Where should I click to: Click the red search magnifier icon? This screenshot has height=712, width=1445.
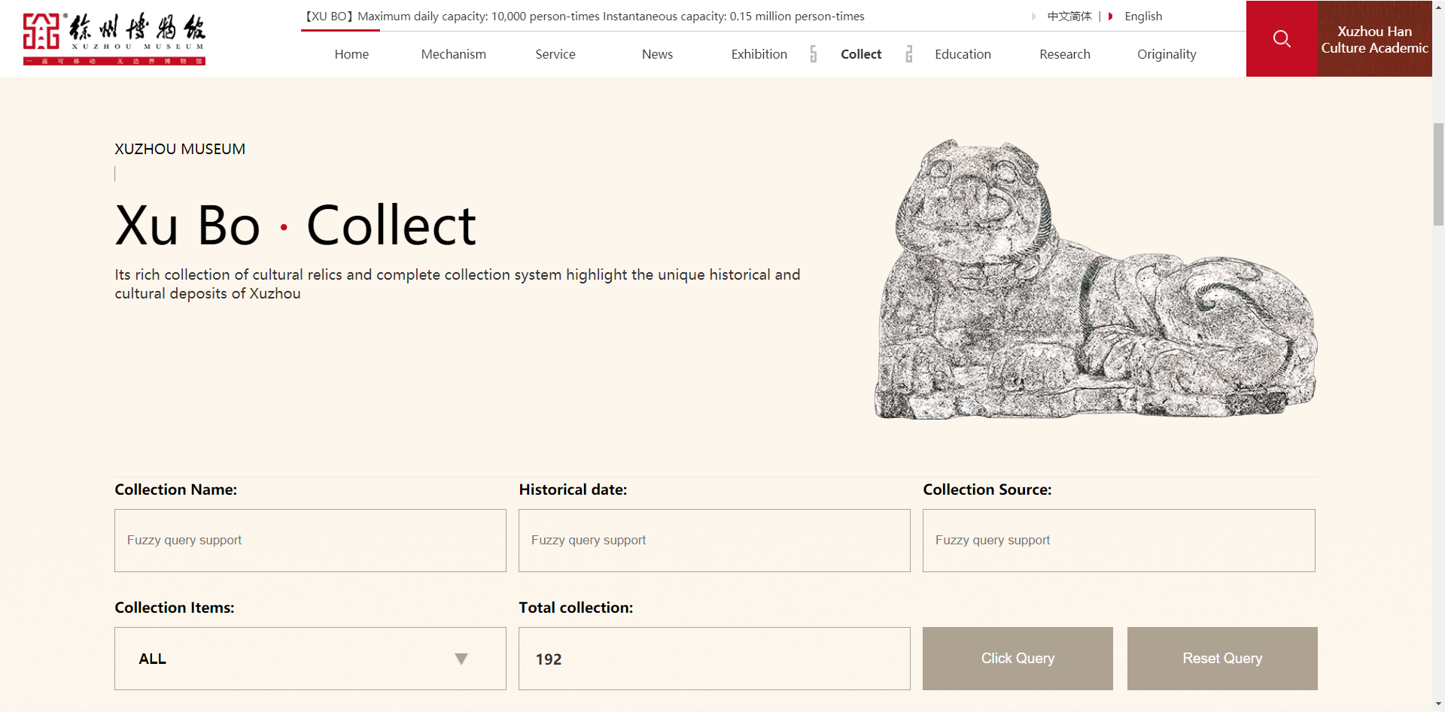click(1282, 39)
